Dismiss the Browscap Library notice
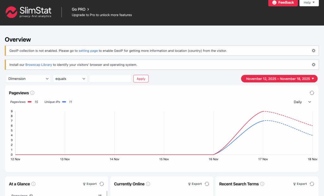Viewport: 324px width, 196px height. [314, 65]
